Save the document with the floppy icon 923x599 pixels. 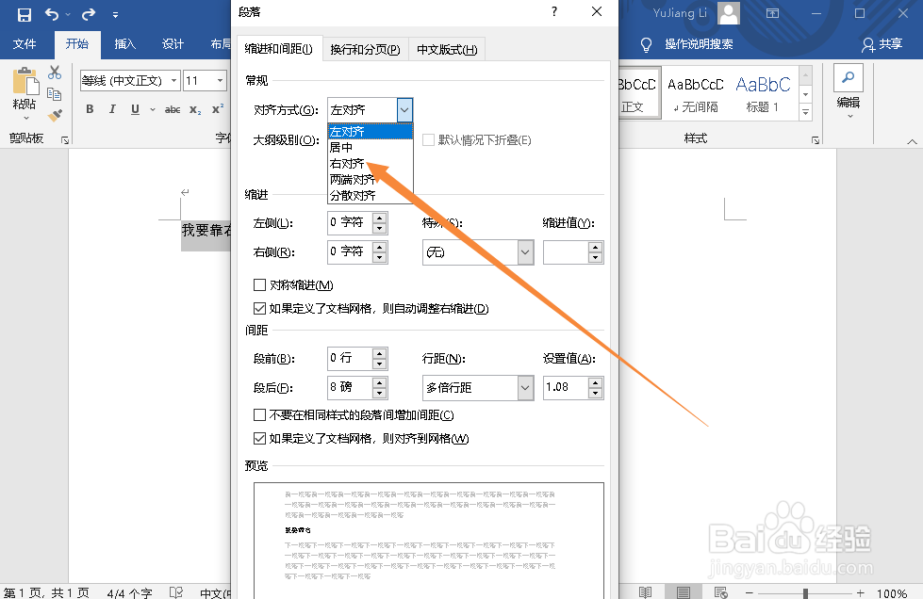[x=25, y=15]
